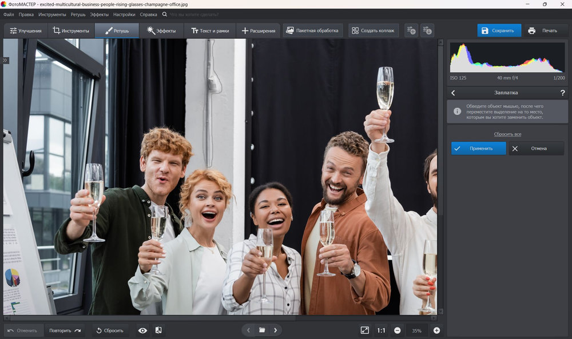Open the Текст и рамки tab
The width and height of the screenshot is (572, 339).
pyautogui.click(x=210, y=31)
